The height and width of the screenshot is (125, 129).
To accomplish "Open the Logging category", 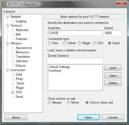I will click(x=21, y=21).
